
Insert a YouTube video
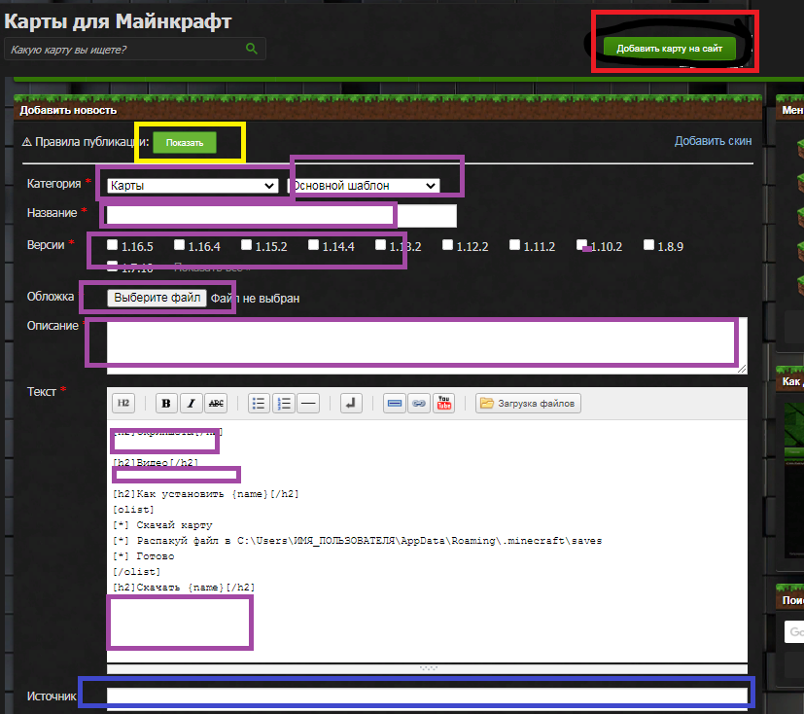(x=444, y=403)
